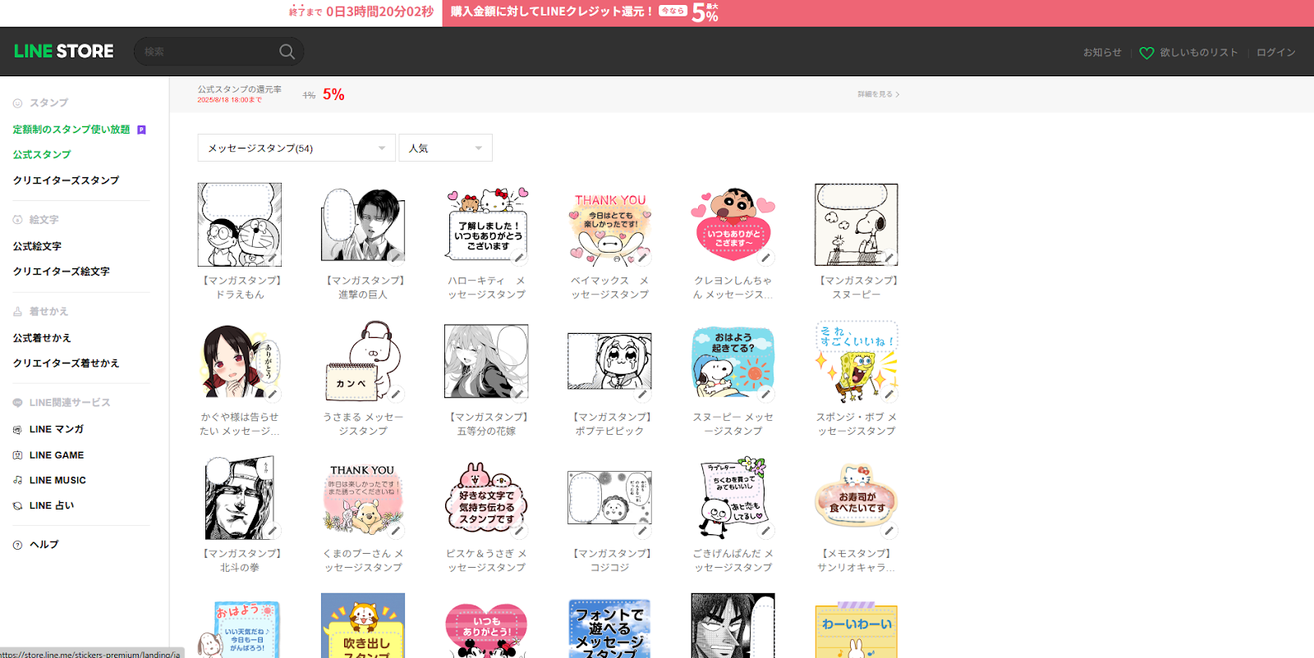The image size is (1314, 658).
Task: Click the 公式スタンプの還元率 label
Action: click(x=239, y=89)
